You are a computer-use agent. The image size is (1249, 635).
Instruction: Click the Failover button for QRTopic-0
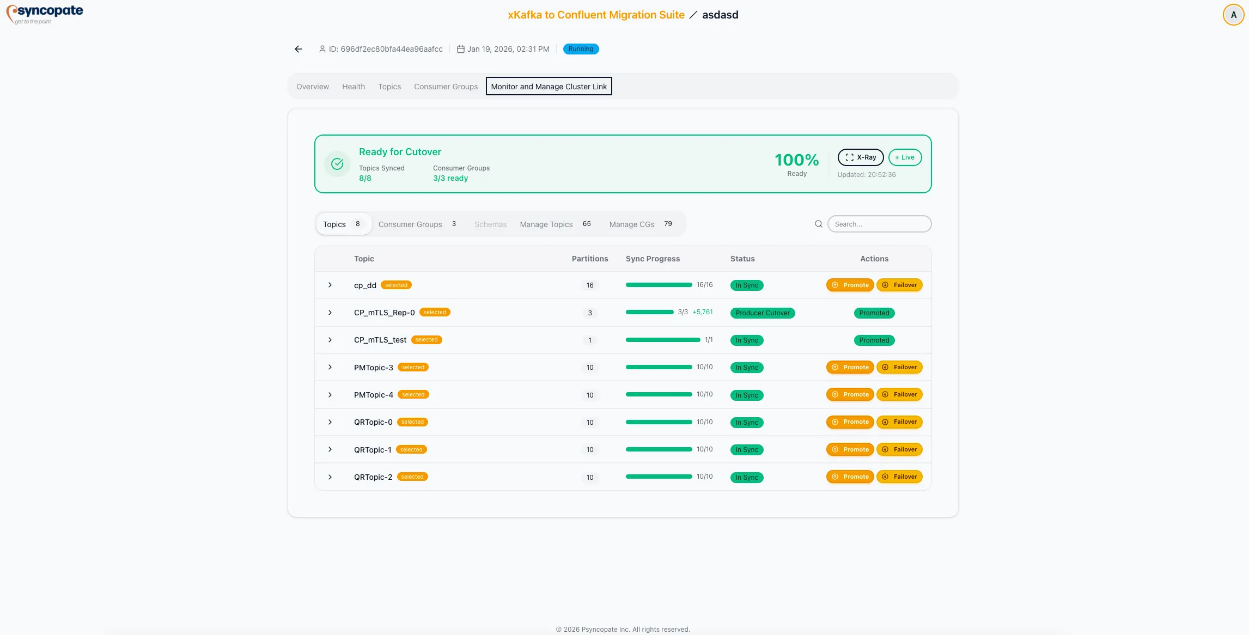click(x=899, y=422)
